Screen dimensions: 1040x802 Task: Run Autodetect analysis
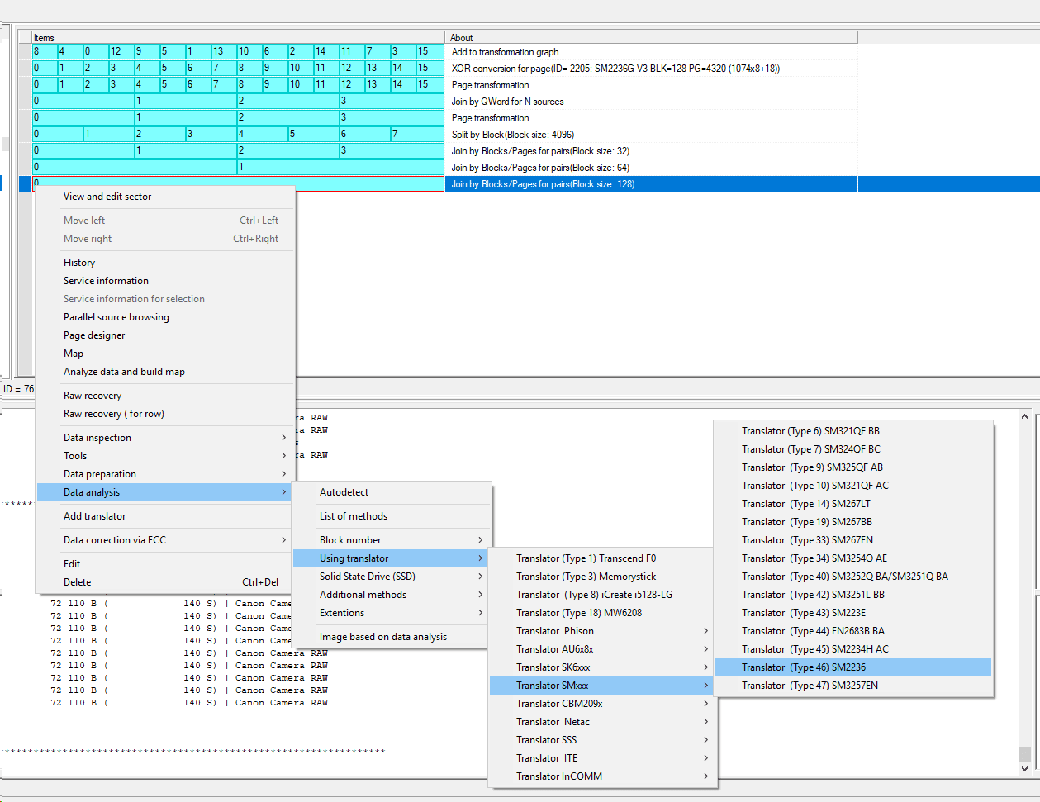(392, 492)
